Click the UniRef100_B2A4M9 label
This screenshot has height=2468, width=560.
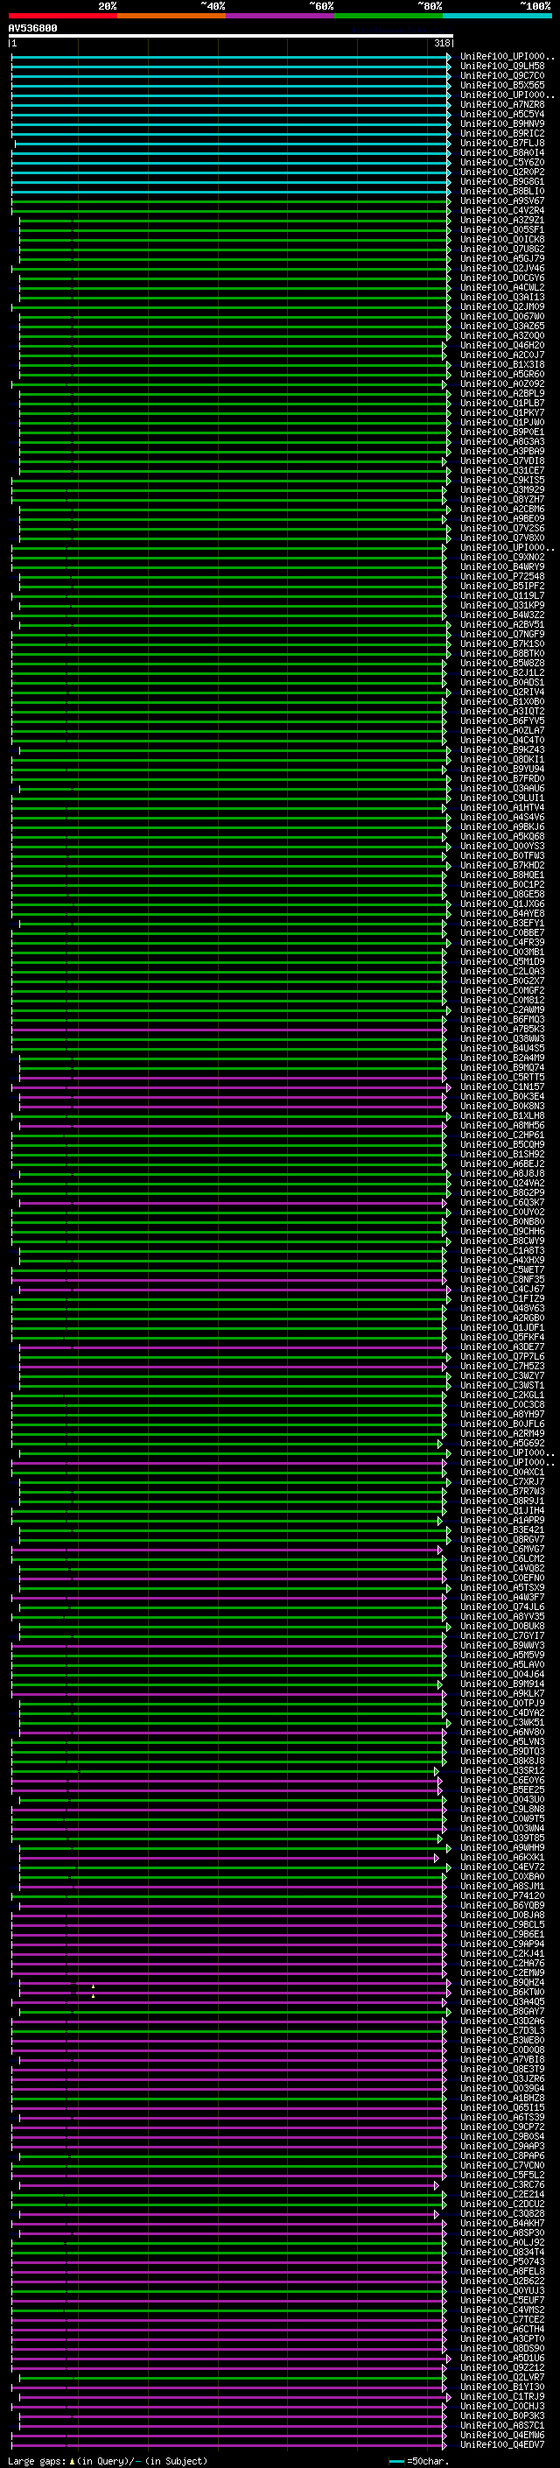coord(502,1058)
